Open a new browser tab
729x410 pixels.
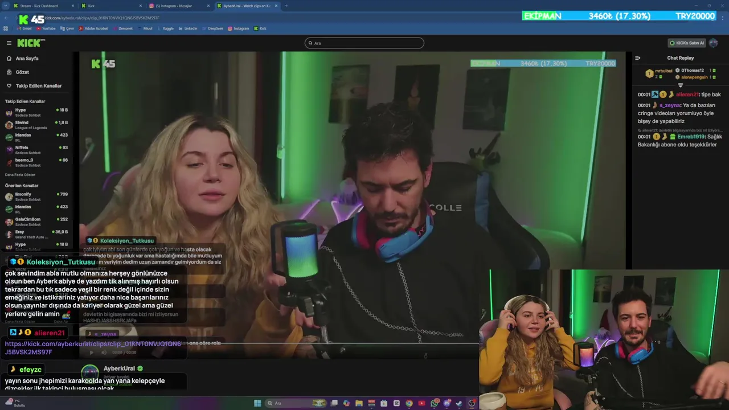pyautogui.click(x=286, y=6)
